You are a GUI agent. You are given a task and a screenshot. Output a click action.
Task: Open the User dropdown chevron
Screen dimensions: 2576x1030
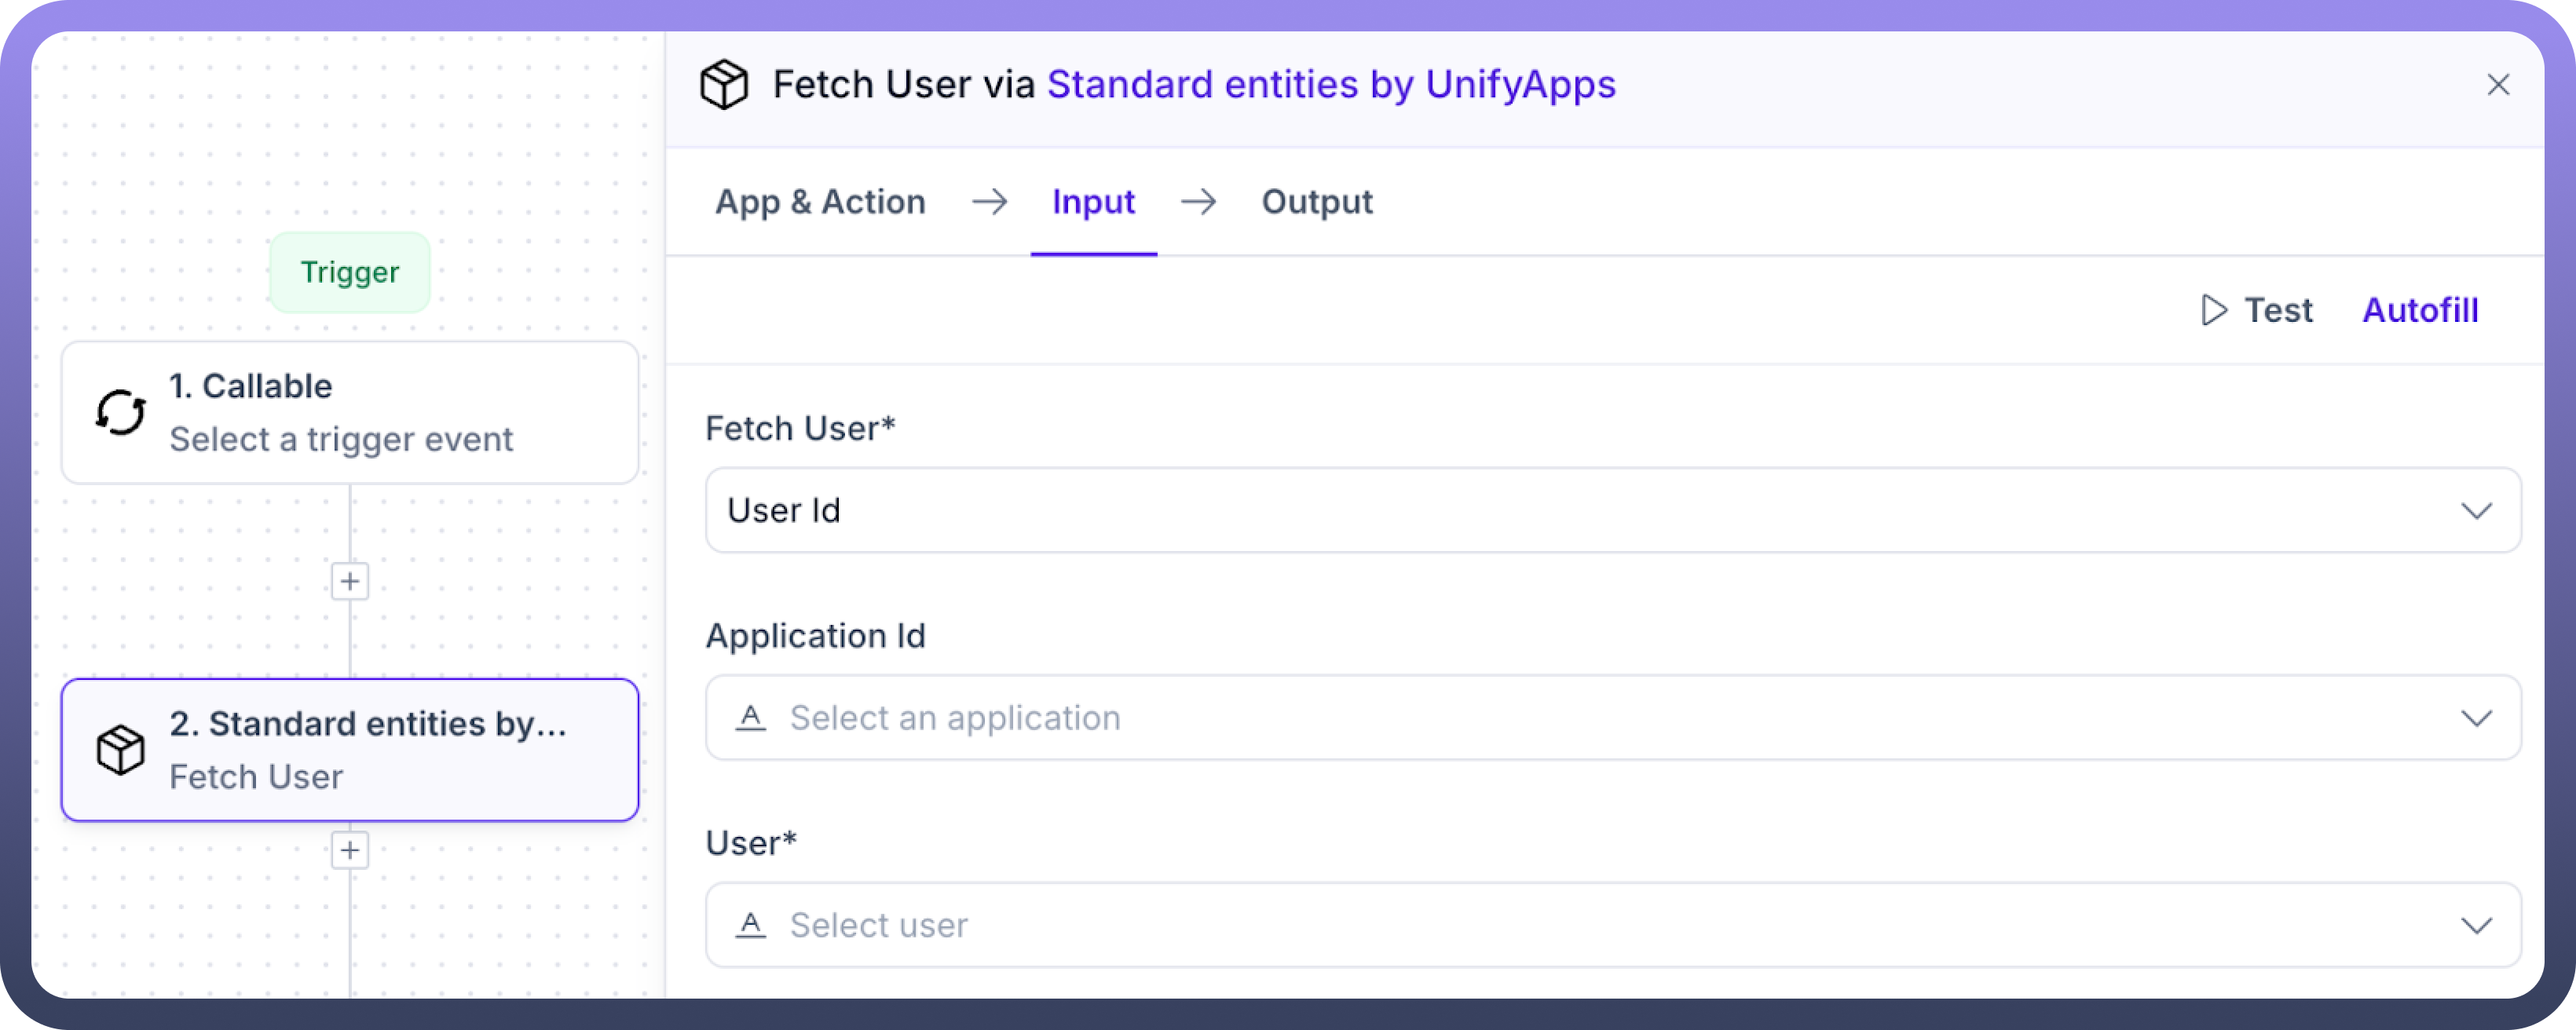coord(2476,926)
